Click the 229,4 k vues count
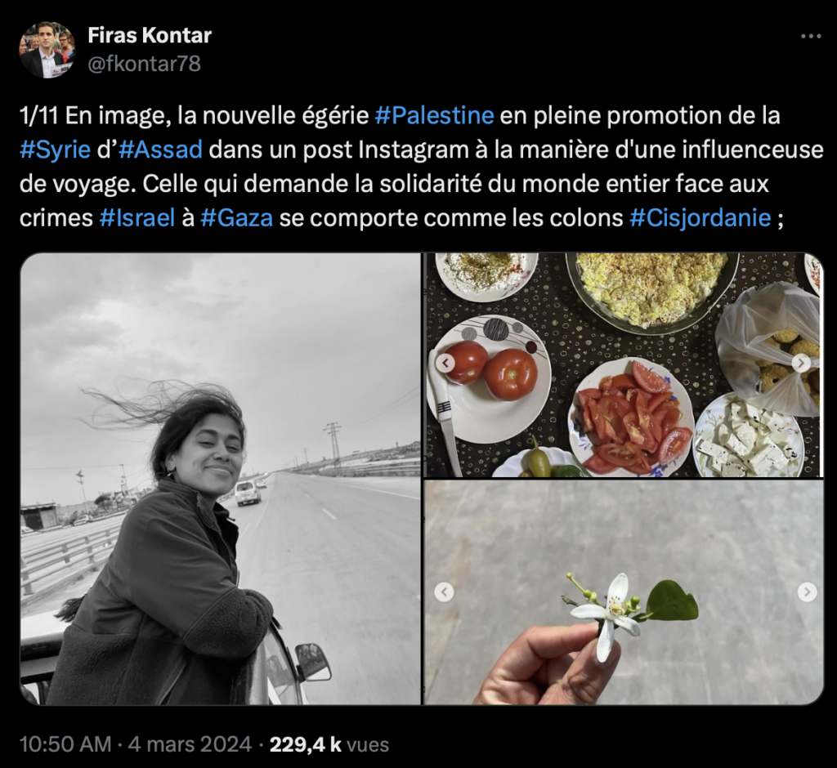The width and height of the screenshot is (837, 768). (x=329, y=744)
